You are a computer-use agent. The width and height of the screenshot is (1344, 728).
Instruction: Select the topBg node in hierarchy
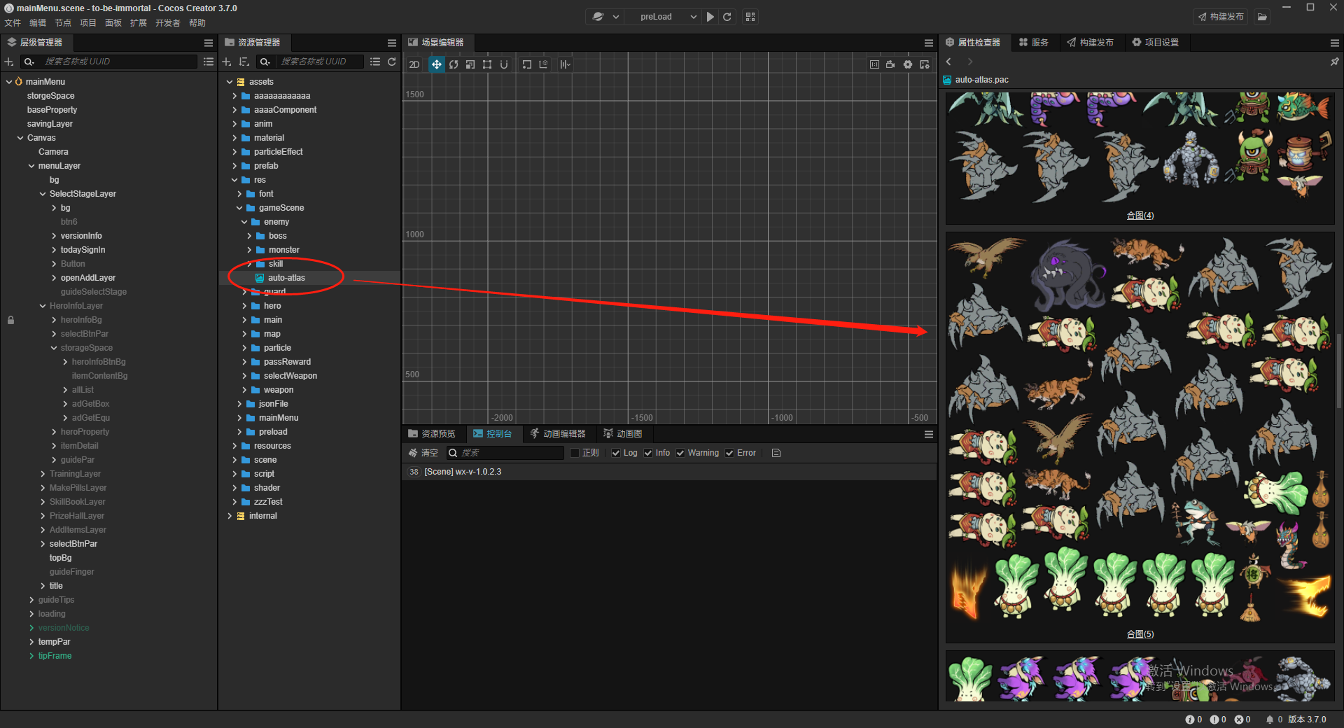[x=60, y=558]
